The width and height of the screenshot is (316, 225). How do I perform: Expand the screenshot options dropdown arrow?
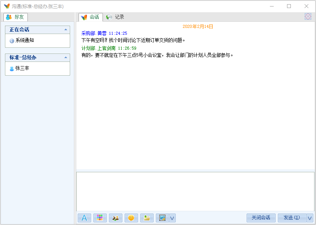click(x=172, y=218)
